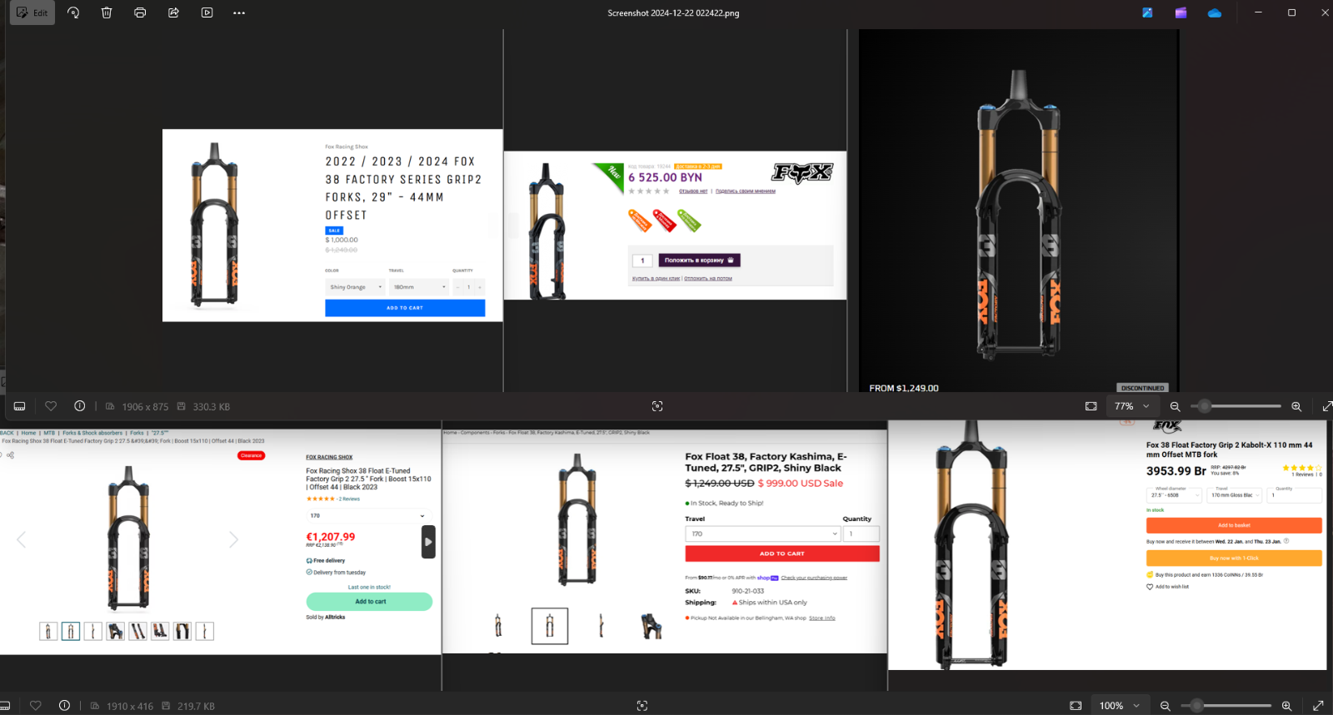
Task: Start slideshow with the play icon
Action: click(x=207, y=12)
